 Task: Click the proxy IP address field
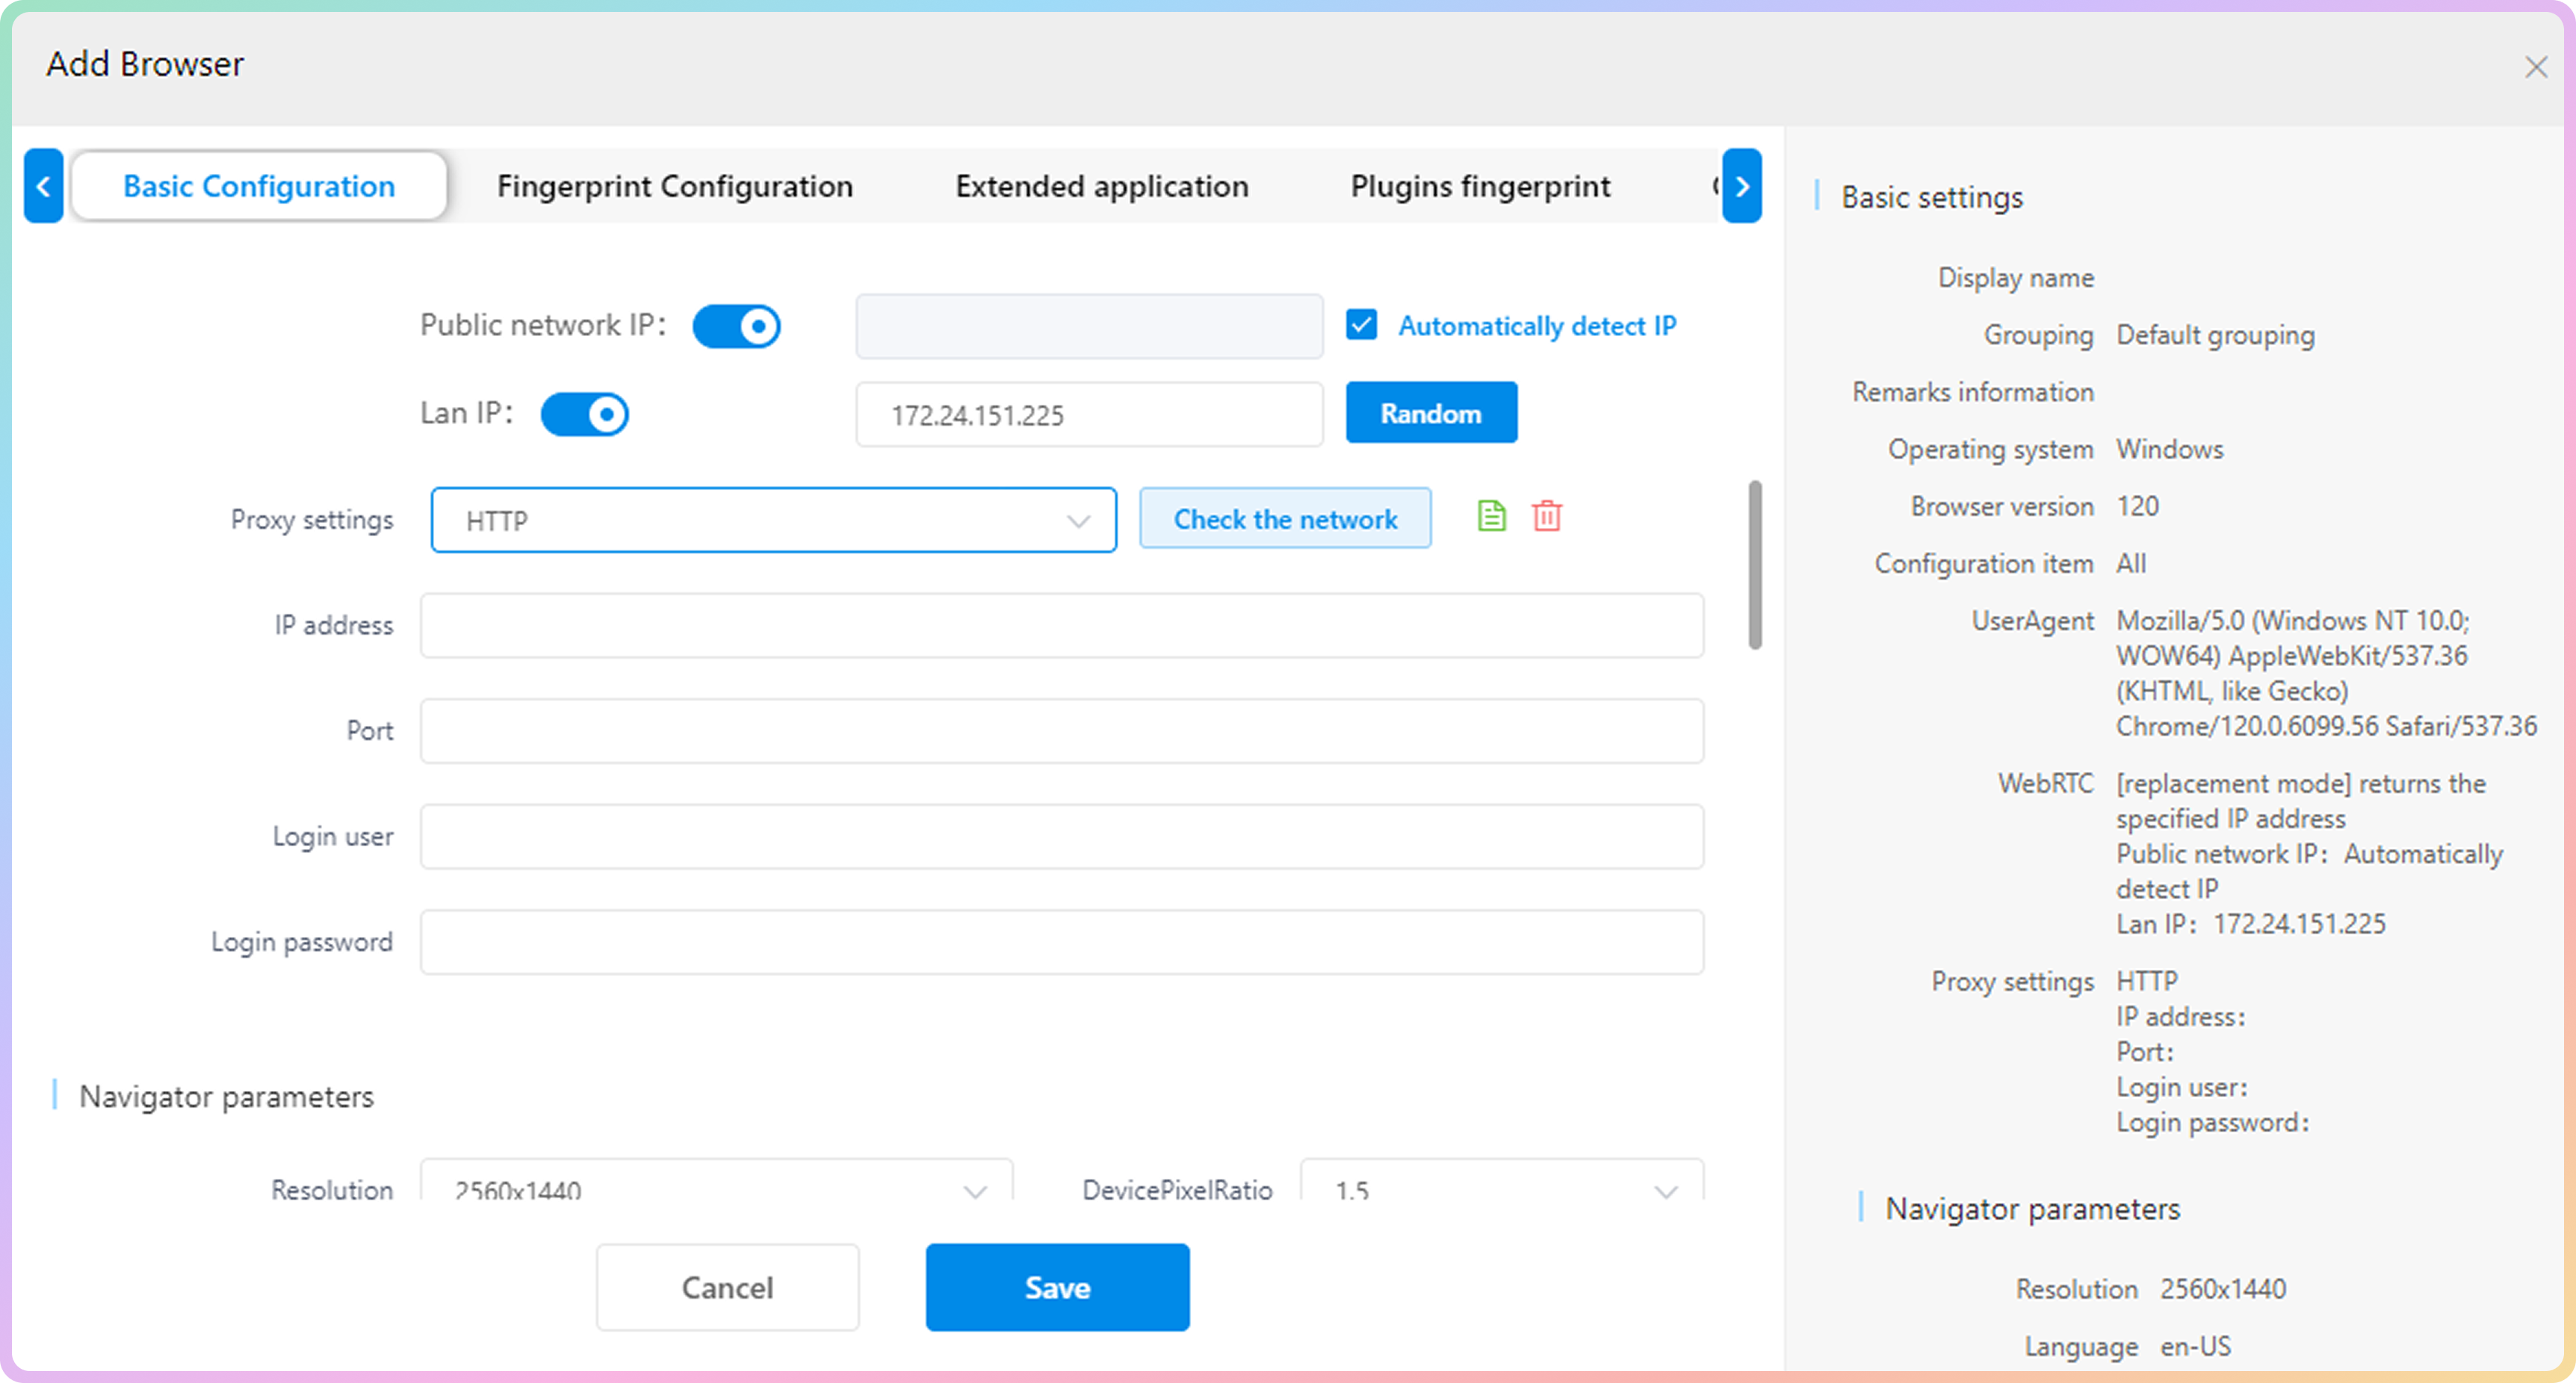(x=1061, y=626)
